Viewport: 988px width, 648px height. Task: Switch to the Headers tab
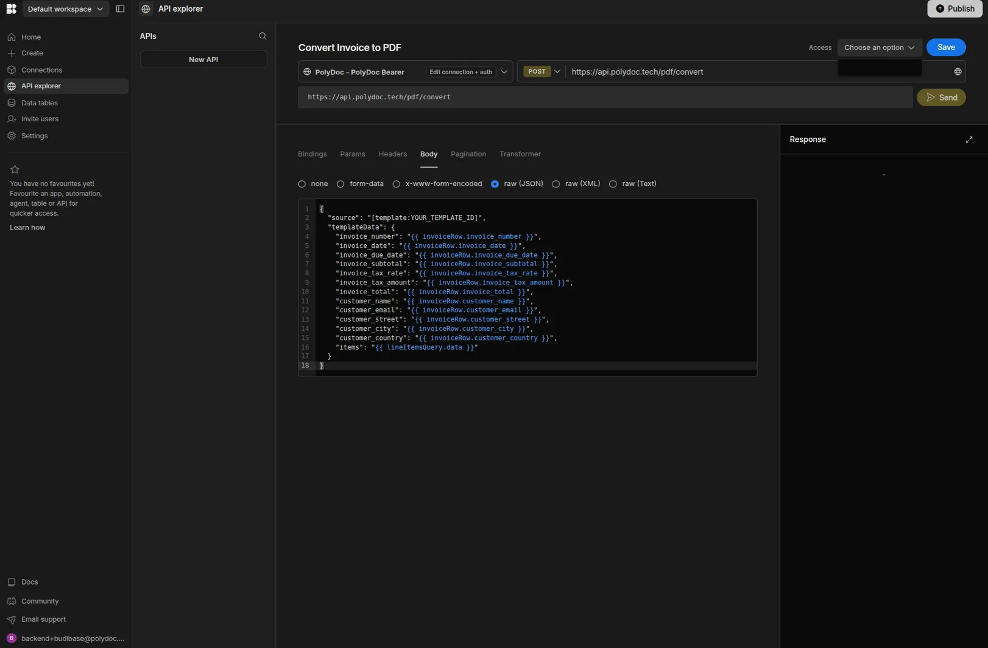point(392,154)
